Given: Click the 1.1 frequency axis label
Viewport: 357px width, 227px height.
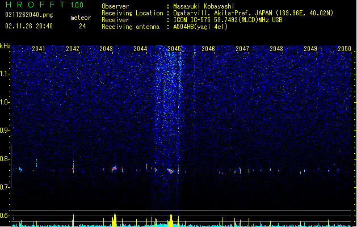Looking at the screenshot, I should pos(5,74).
